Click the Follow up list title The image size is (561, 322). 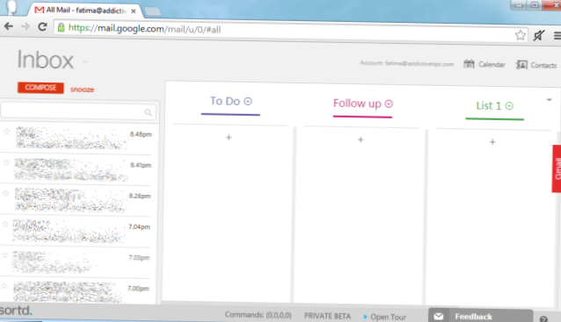tap(357, 104)
